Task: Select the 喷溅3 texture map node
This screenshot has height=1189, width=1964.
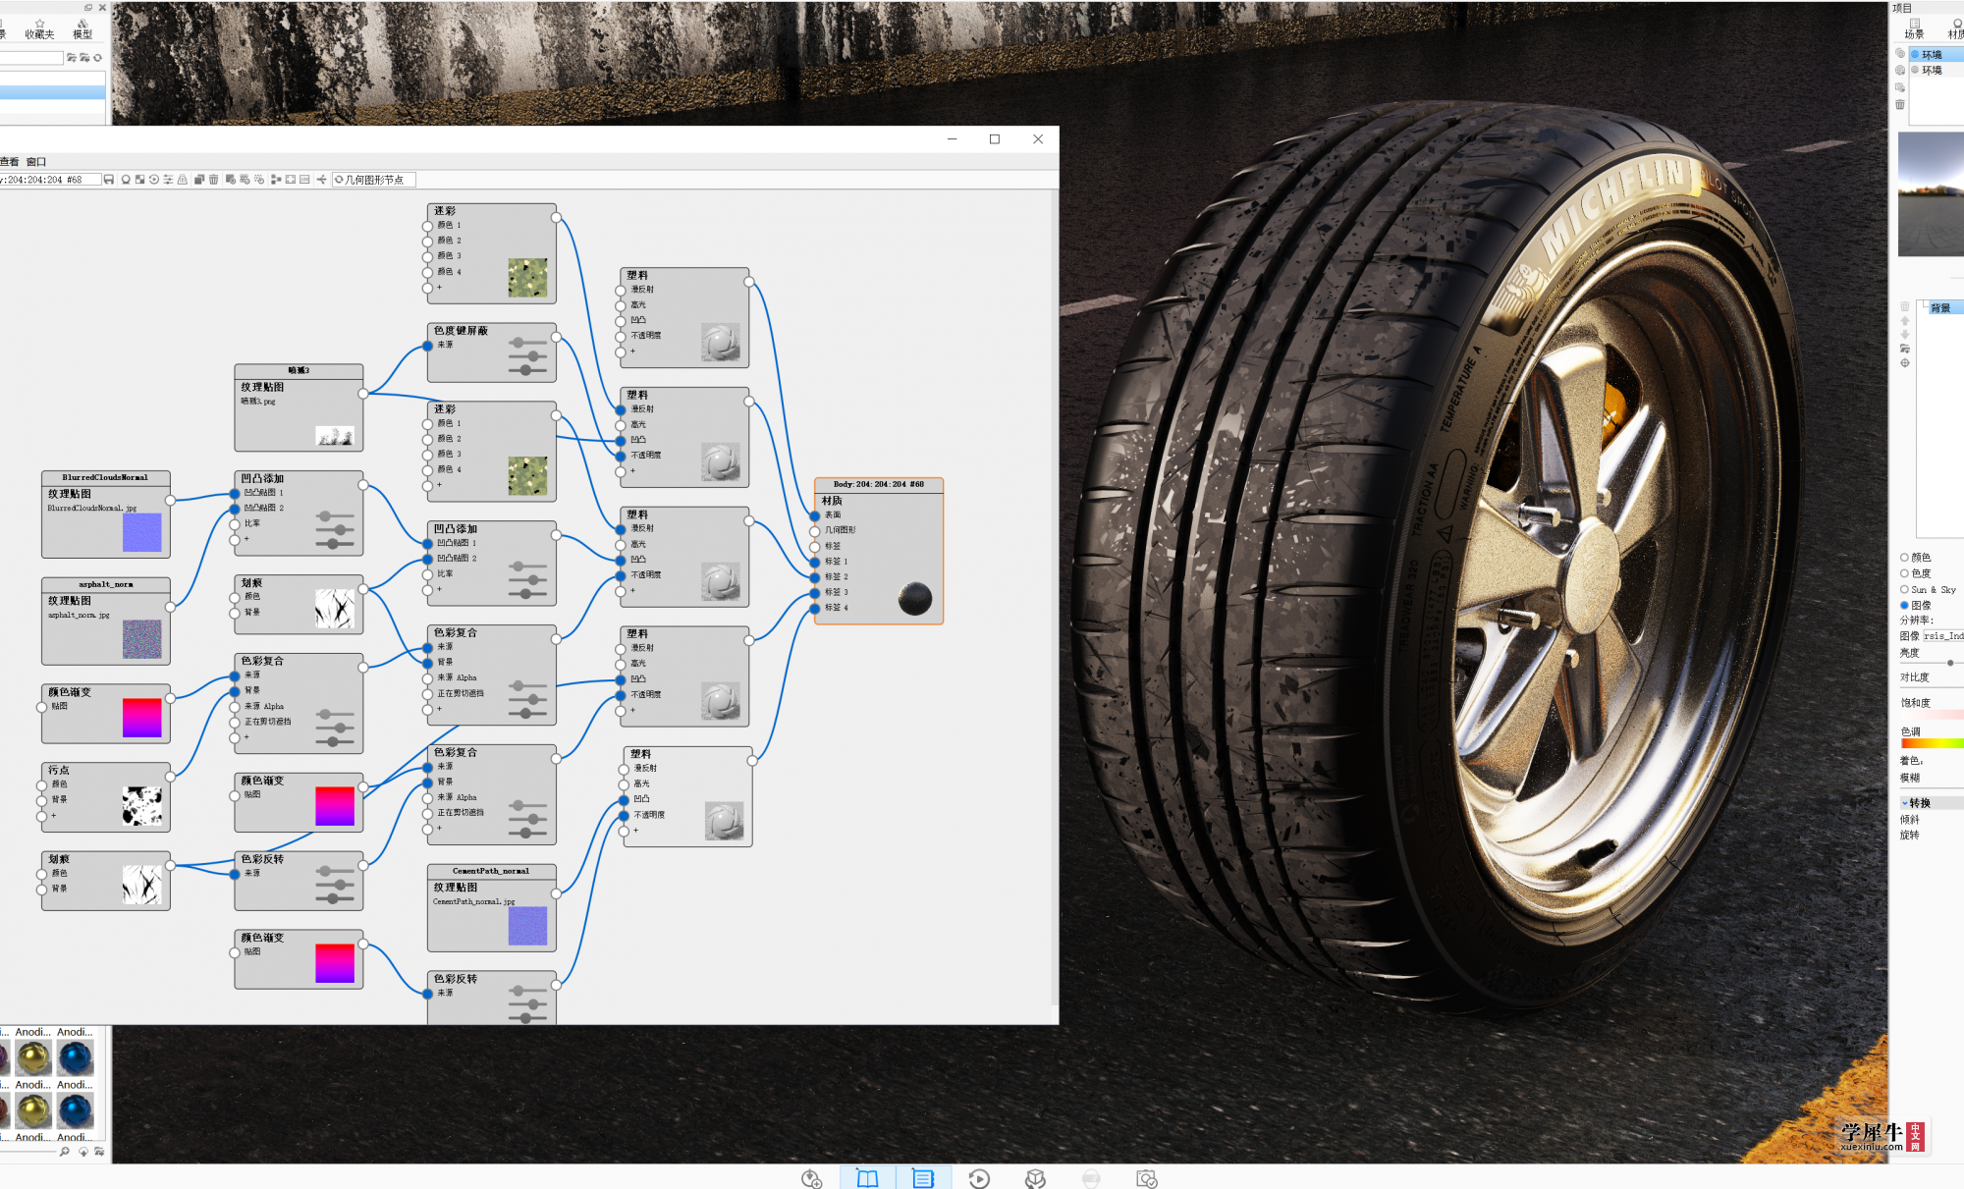Action: click(x=299, y=407)
